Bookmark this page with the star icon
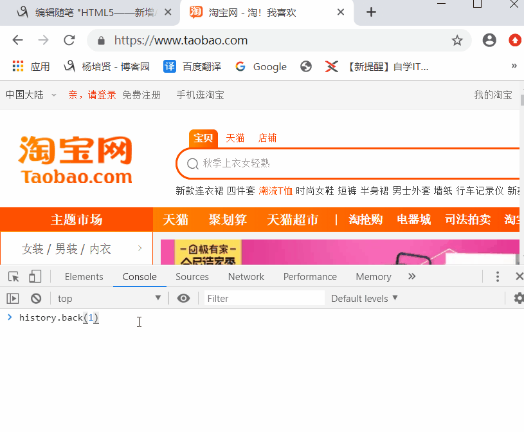 pyautogui.click(x=457, y=41)
